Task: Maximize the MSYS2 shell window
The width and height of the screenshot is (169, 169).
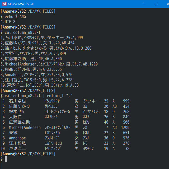Action: (x=156, y=4)
